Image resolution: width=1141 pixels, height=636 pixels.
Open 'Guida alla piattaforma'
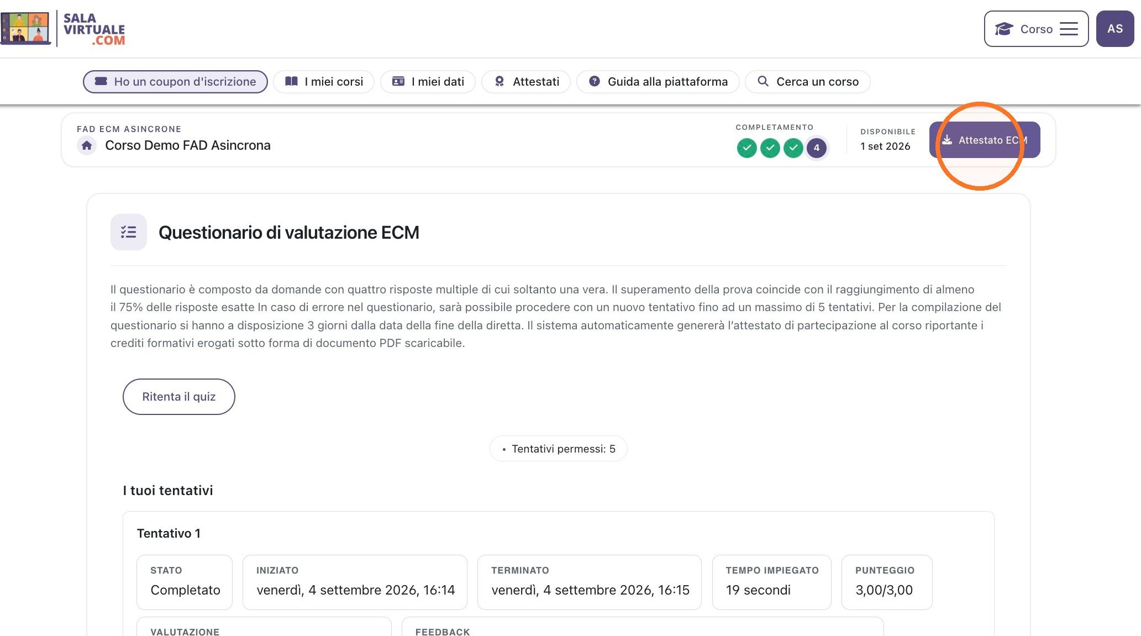pyautogui.click(x=658, y=82)
